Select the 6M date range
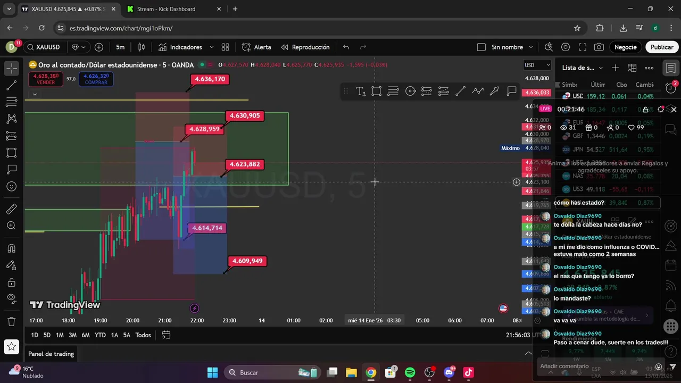The height and width of the screenshot is (383, 681). (86, 335)
